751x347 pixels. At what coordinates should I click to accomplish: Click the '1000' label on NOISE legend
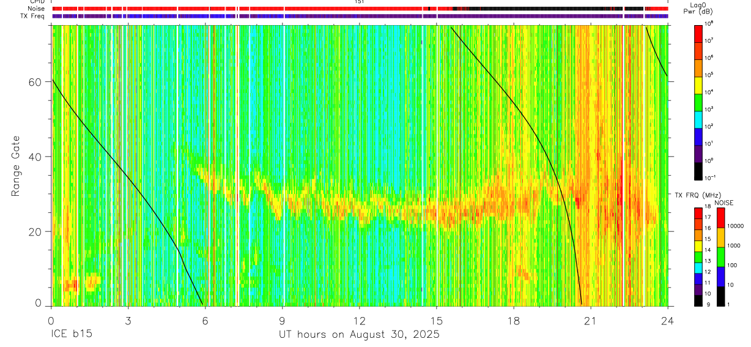(734, 245)
